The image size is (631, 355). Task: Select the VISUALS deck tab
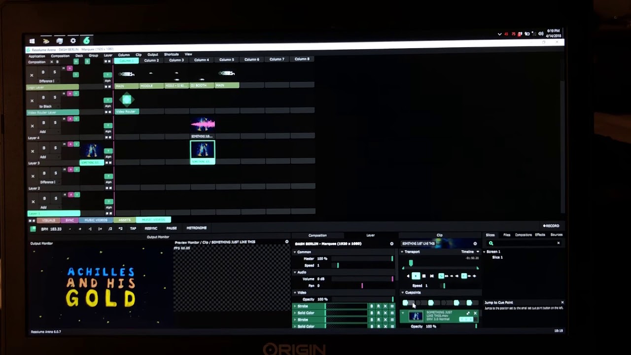tap(48, 220)
